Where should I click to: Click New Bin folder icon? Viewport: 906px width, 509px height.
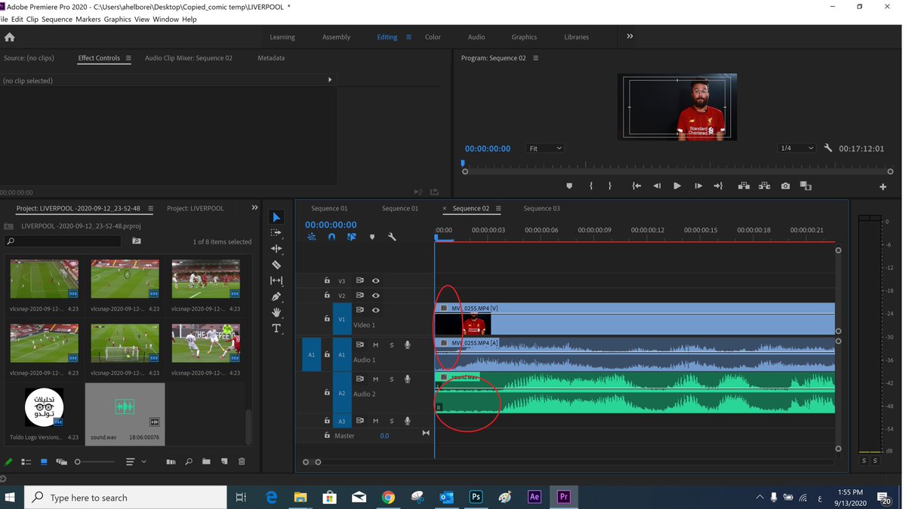point(206,461)
